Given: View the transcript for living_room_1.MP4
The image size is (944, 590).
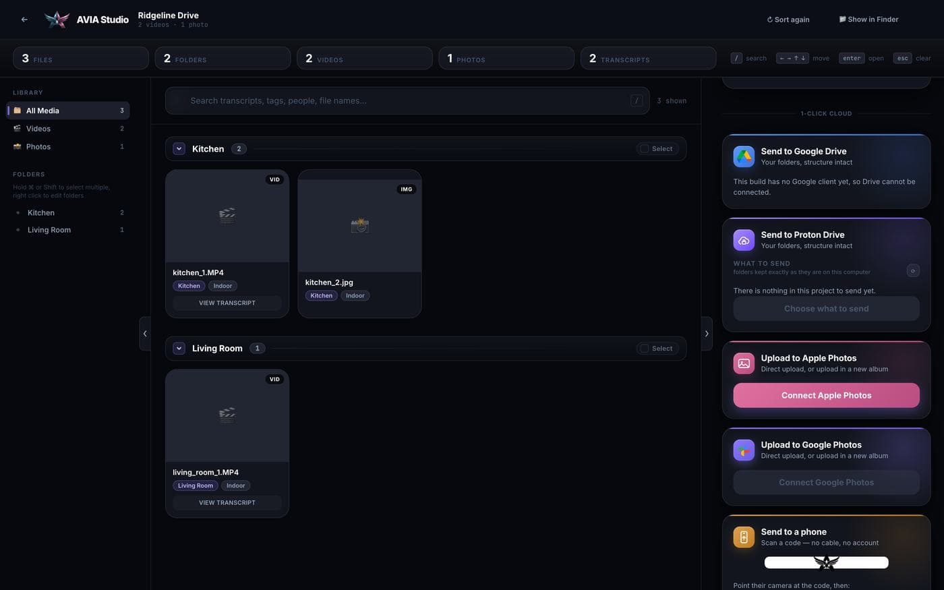Looking at the screenshot, I should pyautogui.click(x=227, y=502).
